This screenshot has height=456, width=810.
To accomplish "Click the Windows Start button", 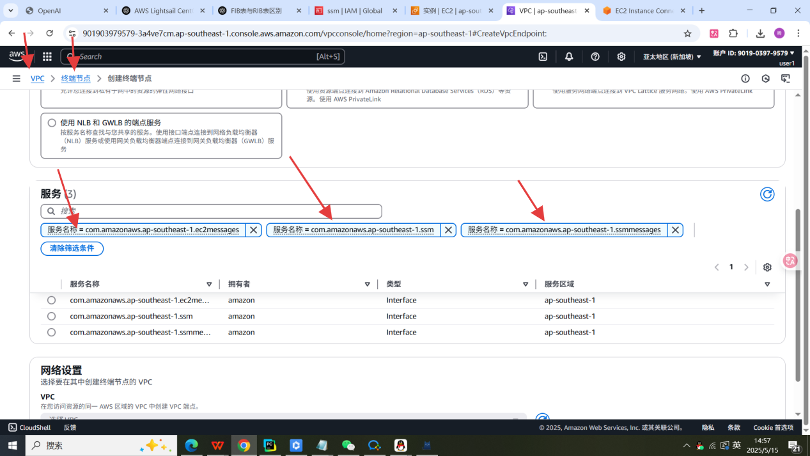I will (12, 445).
